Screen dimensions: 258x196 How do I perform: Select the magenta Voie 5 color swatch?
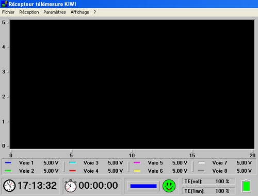[137, 162]
